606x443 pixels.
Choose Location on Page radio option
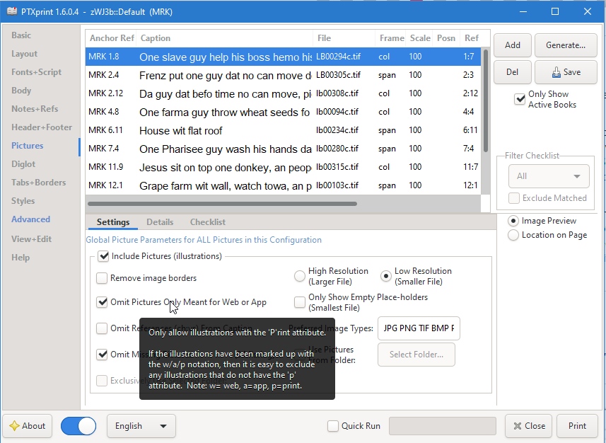(513, 235)
